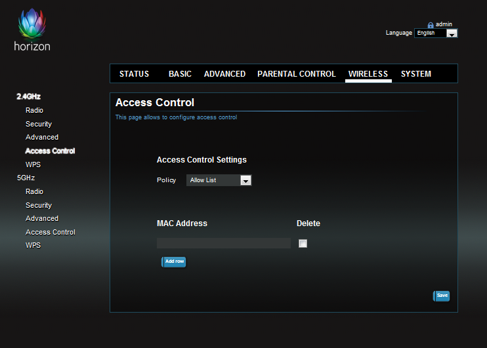Open Radio under 2.4GHz
This screenshot has width=487, height=348.
[x=35, y=110]
